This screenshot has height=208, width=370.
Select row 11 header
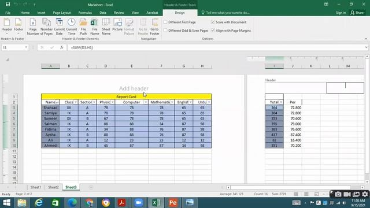point(14,151)
